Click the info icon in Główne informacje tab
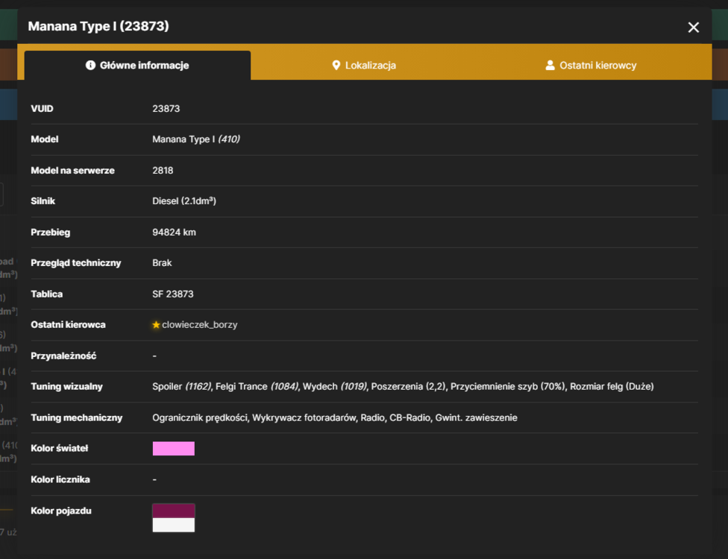The width and height of the screenshot is (728, 559). (90, 66)
